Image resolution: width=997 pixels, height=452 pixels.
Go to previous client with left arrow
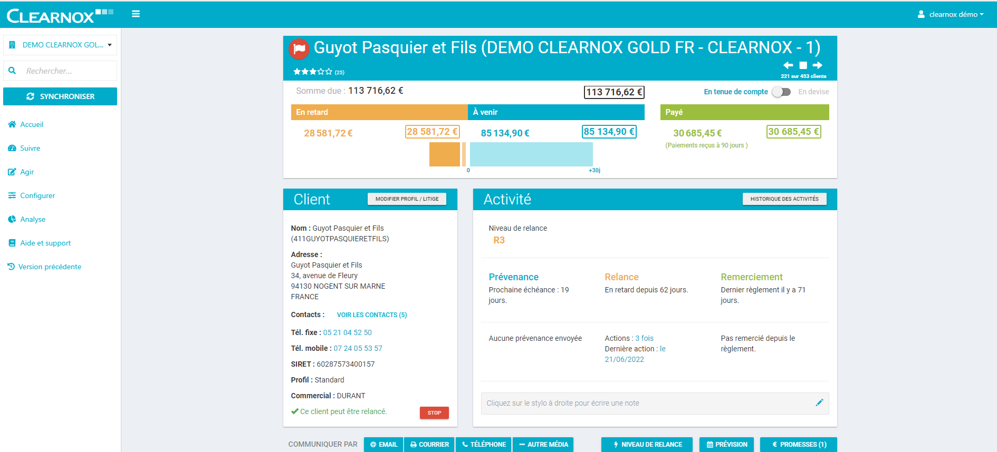point(788,65)
